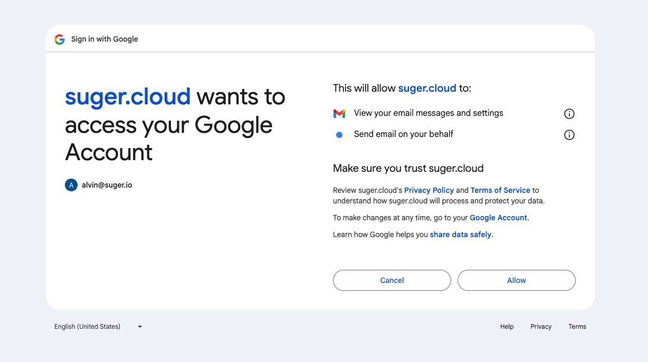Click the Gmail icon next to email permission
Viewport: 648px width, 362px height.
[339, 113]
